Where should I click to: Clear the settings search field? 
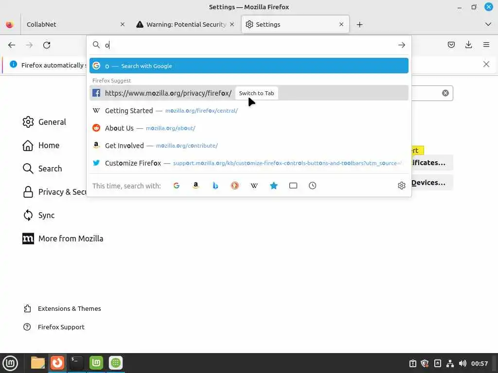(x=445, y=93)
